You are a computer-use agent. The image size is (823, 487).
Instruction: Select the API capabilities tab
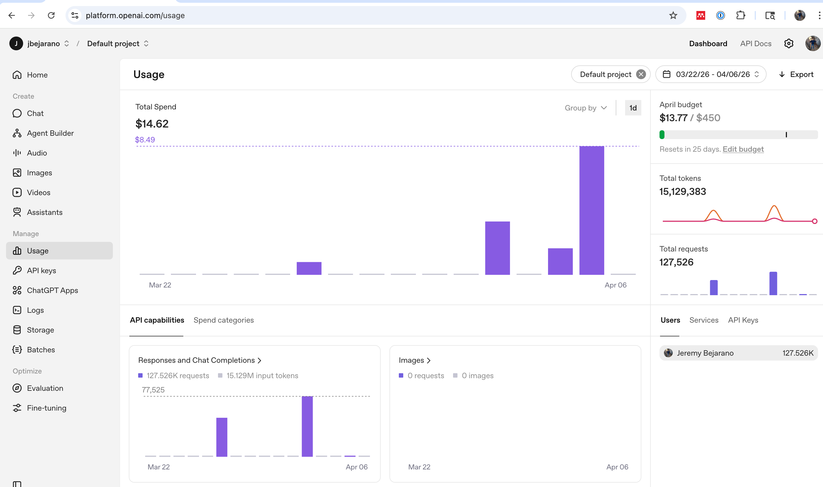(x=157, y=320)
